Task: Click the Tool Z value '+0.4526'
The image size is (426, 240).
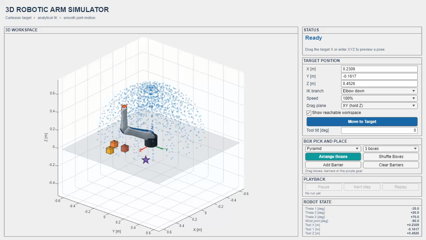Action: pyautogui.click(x=413, y=233)
